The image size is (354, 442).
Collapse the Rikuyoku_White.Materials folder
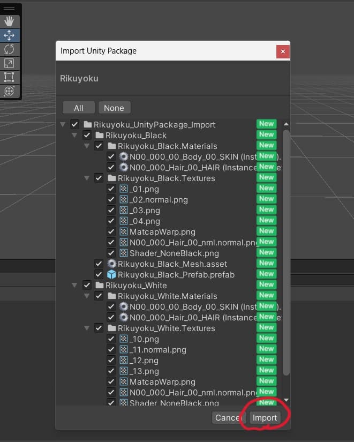coord(87,296)
